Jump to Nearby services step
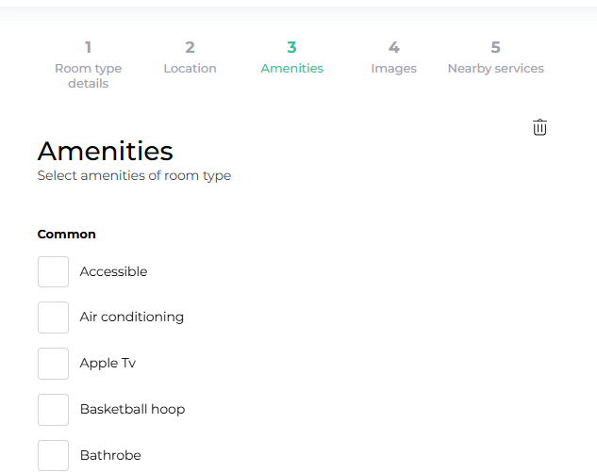The image size is (597, 472). tap(495, 68)
